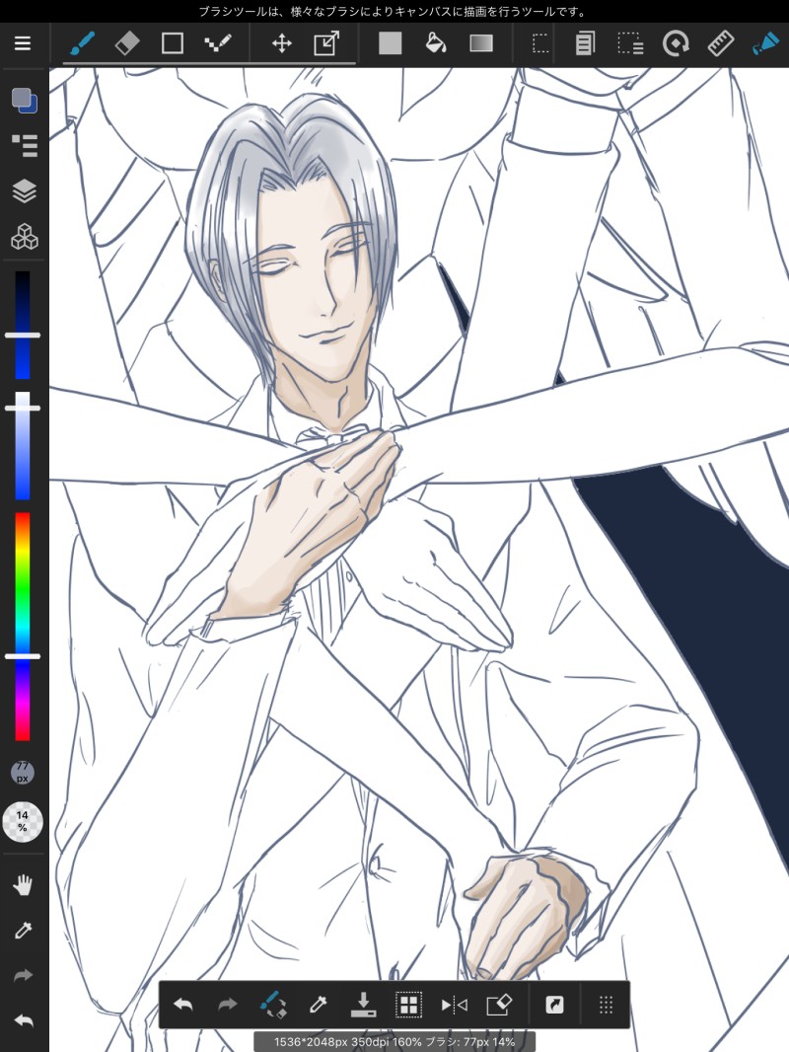Click the brush tool description text at top

[394, 12]
